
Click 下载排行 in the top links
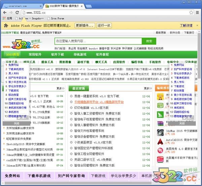tap(189, 33)
